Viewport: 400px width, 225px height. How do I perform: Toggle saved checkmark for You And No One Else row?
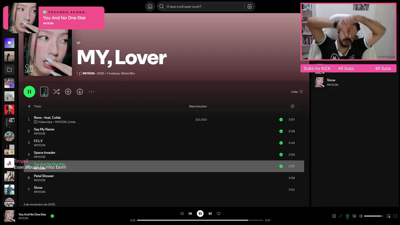(x=281, y=166)
